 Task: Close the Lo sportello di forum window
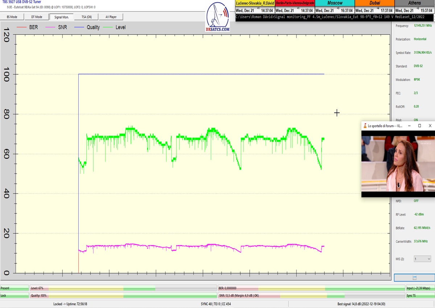430,126
